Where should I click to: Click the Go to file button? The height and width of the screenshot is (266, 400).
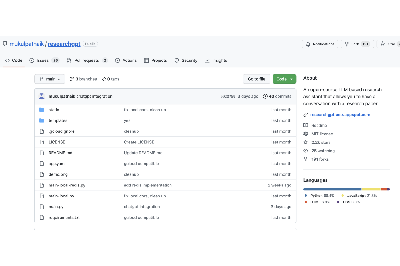tap(257, 79)
